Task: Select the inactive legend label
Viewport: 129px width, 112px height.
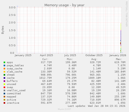Action: point(13,103)
